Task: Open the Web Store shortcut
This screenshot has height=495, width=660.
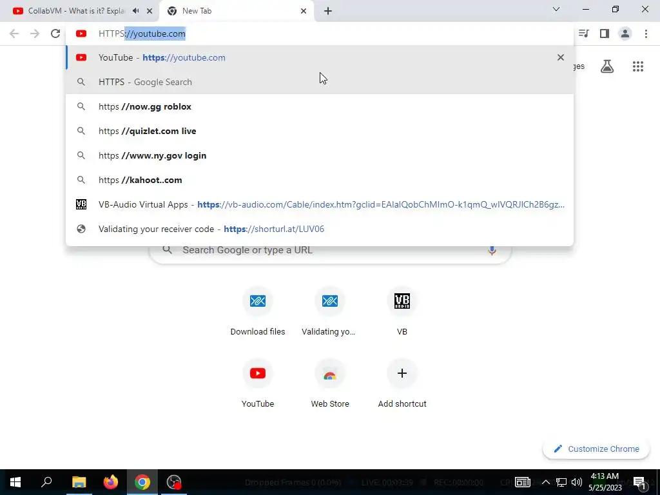Action: coord(330,384)
